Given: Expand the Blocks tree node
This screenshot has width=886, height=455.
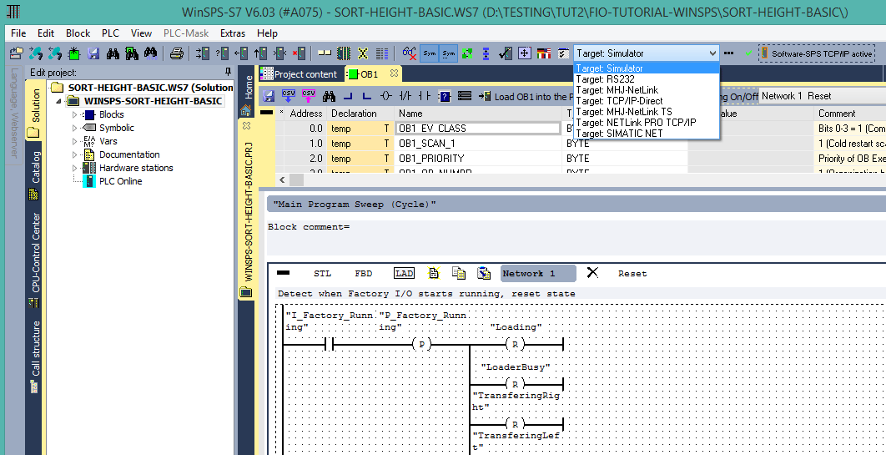Looking at the screenshot, I should coord(74,114).
